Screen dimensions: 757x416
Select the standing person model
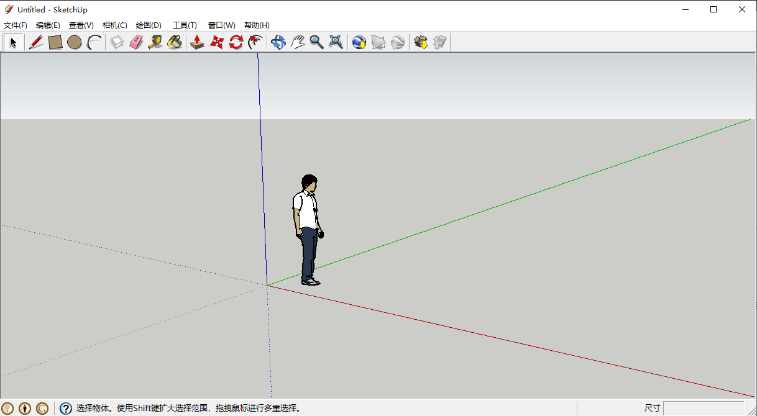[308, 230]
